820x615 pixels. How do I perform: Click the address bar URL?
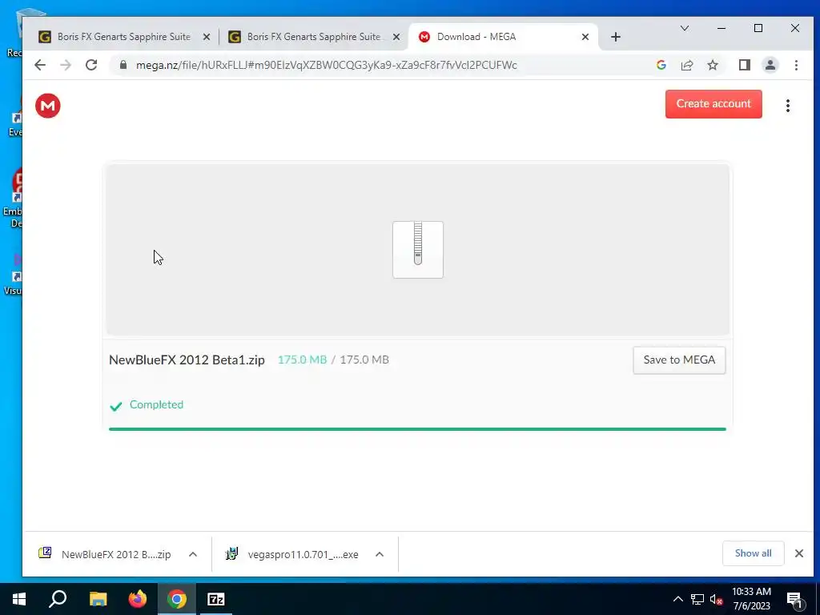point(327,65)
